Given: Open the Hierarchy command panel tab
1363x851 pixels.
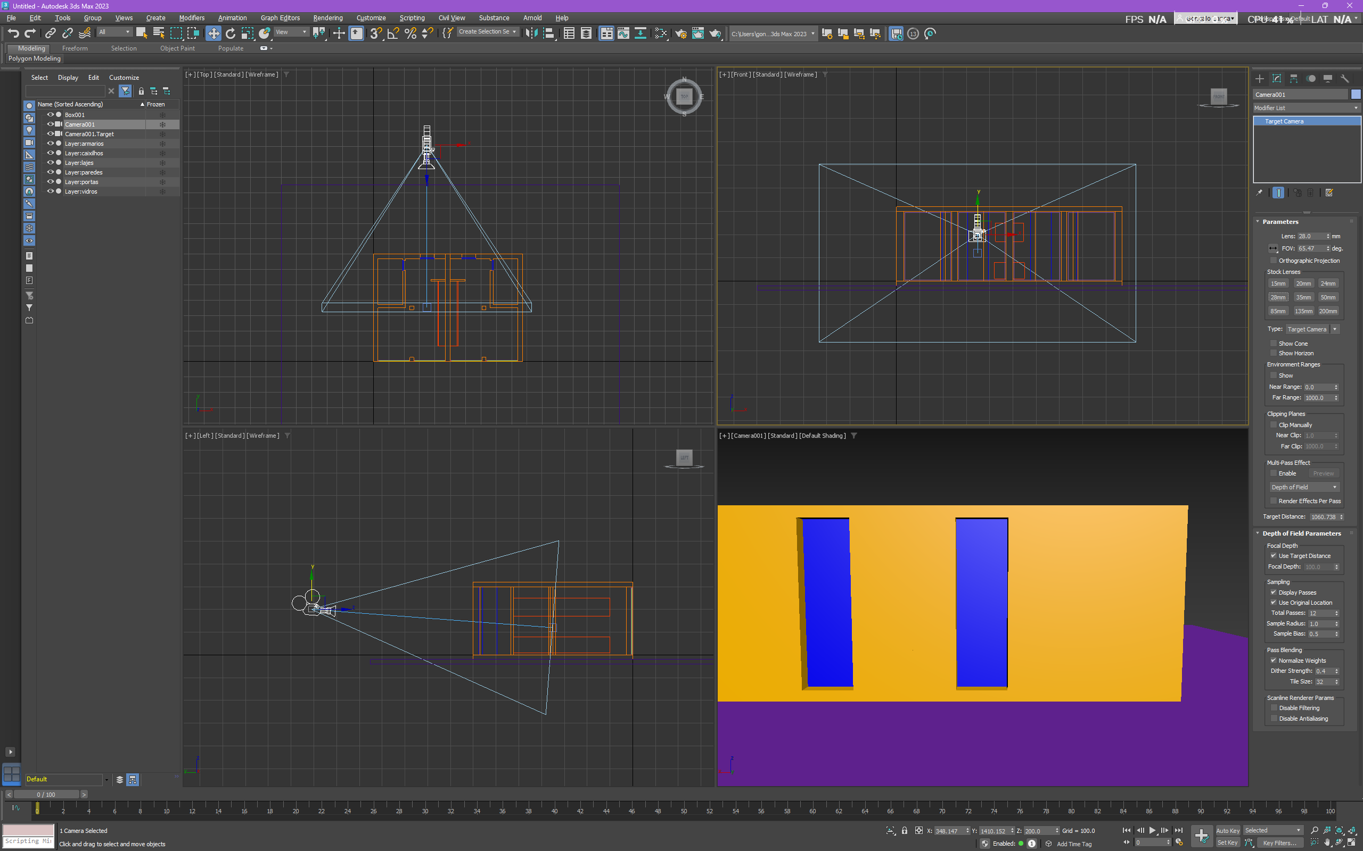Looking at the screenshot, I should click(x=1294, y=79).
